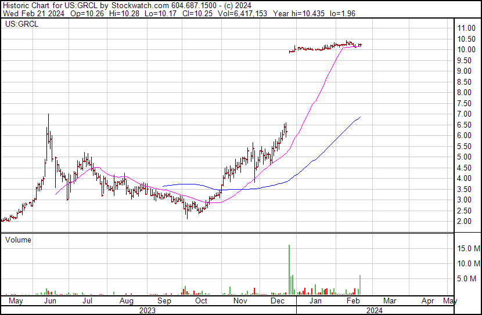Select the Oct month marker on time axis

[x=201, y=302]
